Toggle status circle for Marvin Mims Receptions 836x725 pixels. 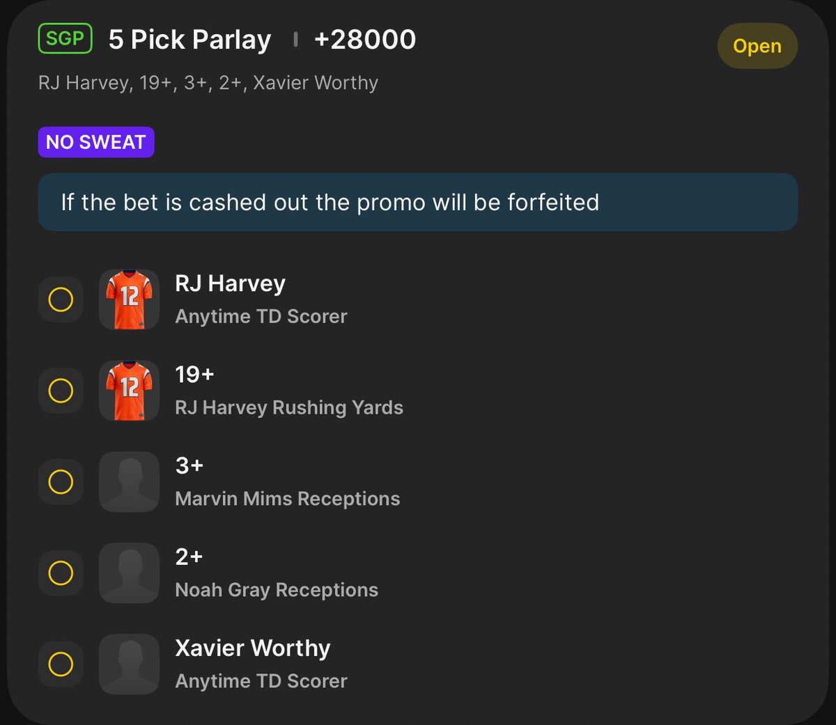[x=61, y=482]
